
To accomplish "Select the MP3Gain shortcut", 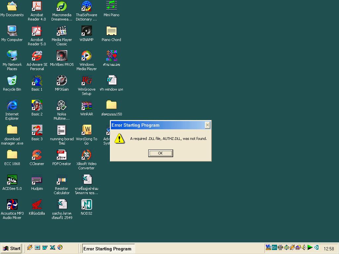I will (62, 83).
